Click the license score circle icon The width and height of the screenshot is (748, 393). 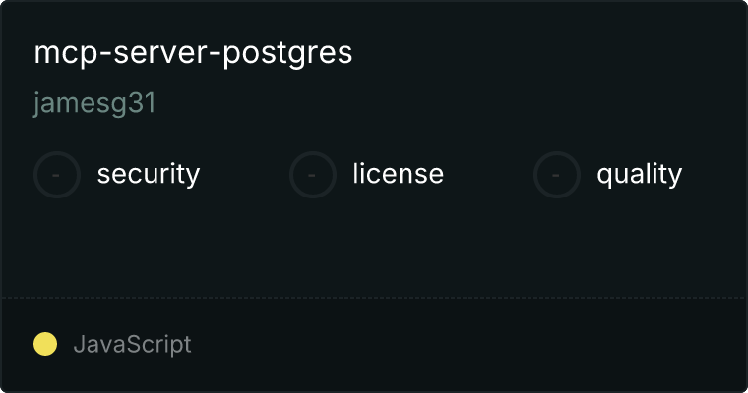pyautogui.click(x=312, y=175)
